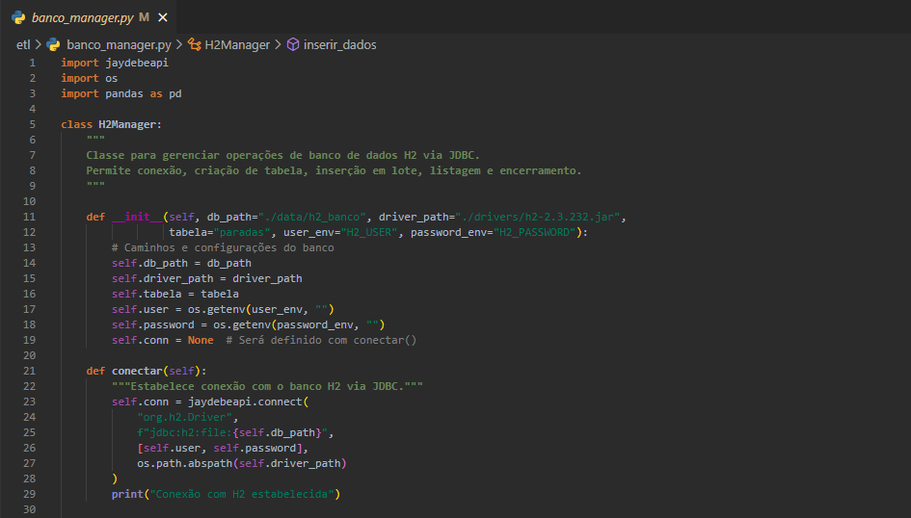The width and height of the screenshot is (911, 518).
Task: Click the text 'import os'
Action: point(89,78)
